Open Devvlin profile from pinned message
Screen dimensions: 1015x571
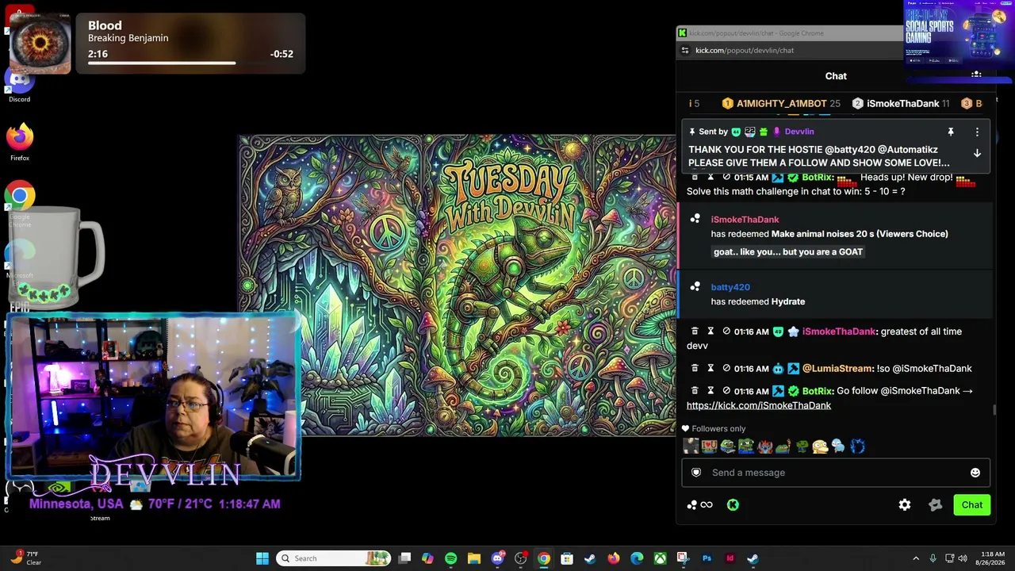[x=799, y=132]
